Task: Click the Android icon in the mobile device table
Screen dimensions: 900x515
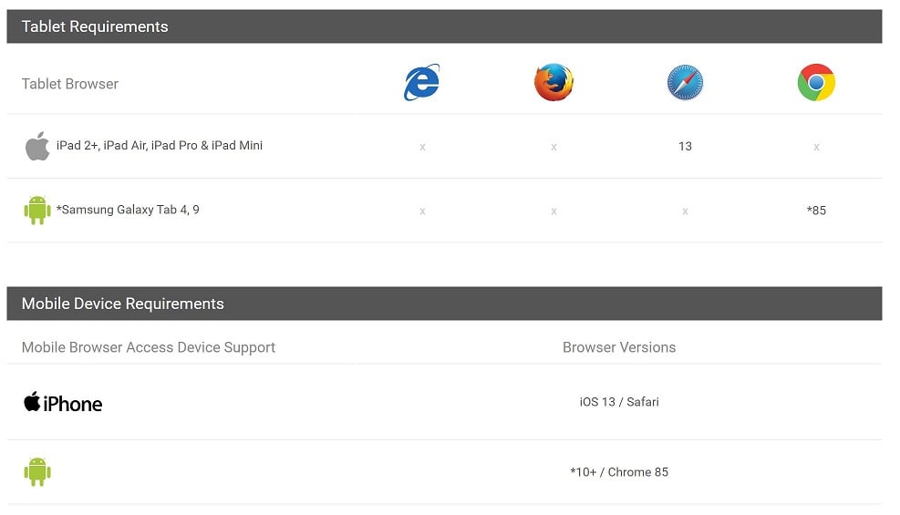Action: pos(37,471)
